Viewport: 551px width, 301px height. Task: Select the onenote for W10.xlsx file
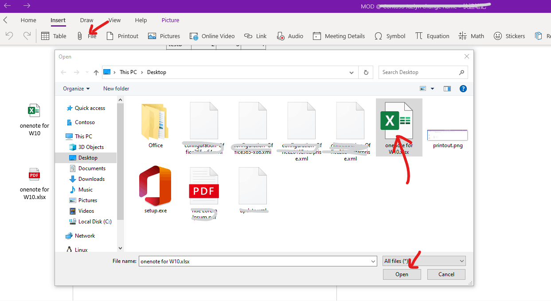[x=399, y=128]
